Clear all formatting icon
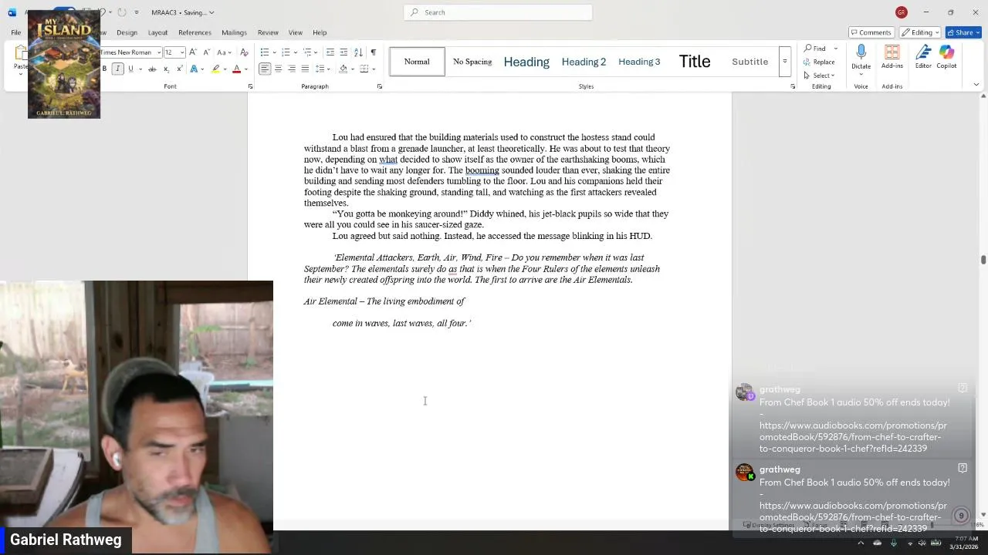 pos(244,52)
